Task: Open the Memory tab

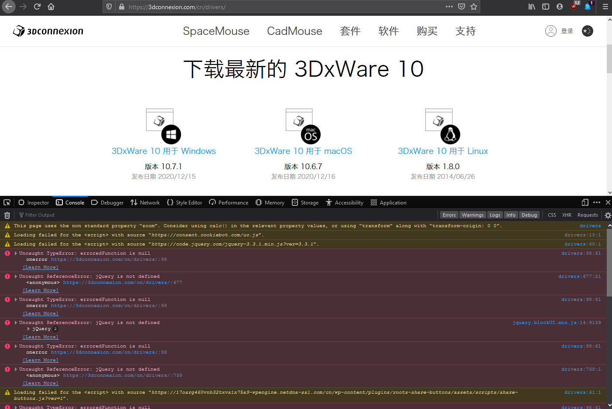Action: (x=270, y=203)
